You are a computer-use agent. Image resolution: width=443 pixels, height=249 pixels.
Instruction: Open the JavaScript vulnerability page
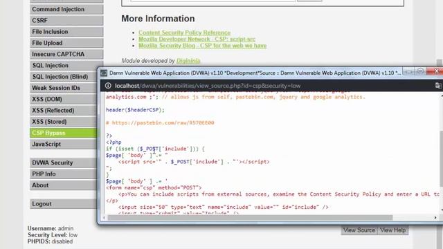tap(64, 145)
